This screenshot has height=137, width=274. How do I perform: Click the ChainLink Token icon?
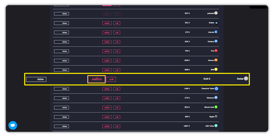click(216, 89)
